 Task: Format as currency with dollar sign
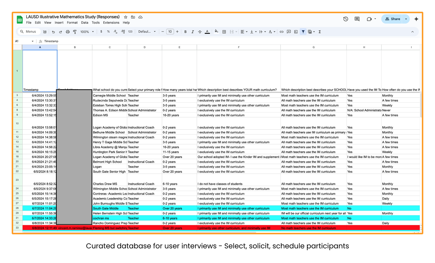101,32
